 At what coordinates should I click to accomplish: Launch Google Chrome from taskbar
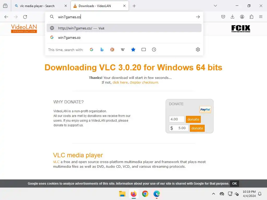(145, 194)
